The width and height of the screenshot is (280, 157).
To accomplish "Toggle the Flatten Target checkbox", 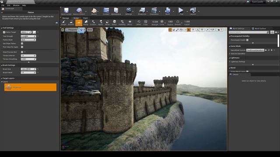I will pyautogui.click(x=4, y=32).
